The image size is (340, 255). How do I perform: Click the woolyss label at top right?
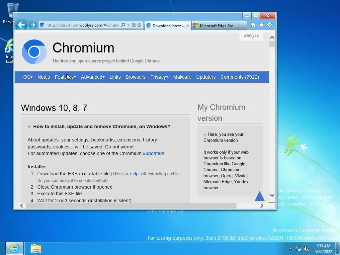[x=251, y=35]
